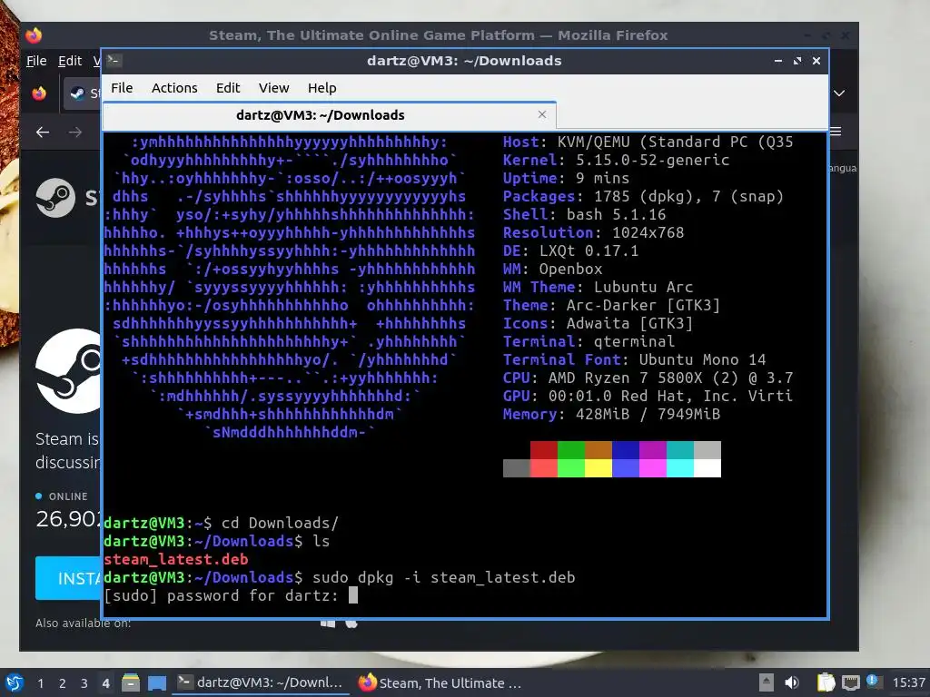This screenshot has height=697, width=930.
Task: Go forward in Firefox with forward arrow
Action: [x=74, y=133]
